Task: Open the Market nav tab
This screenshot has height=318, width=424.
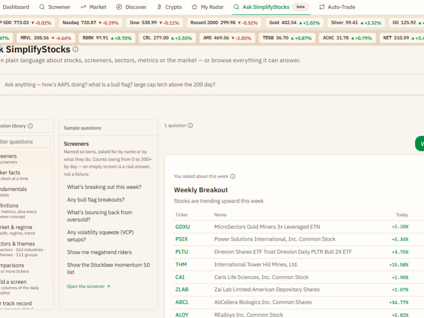Action: [x=93, y=7]
